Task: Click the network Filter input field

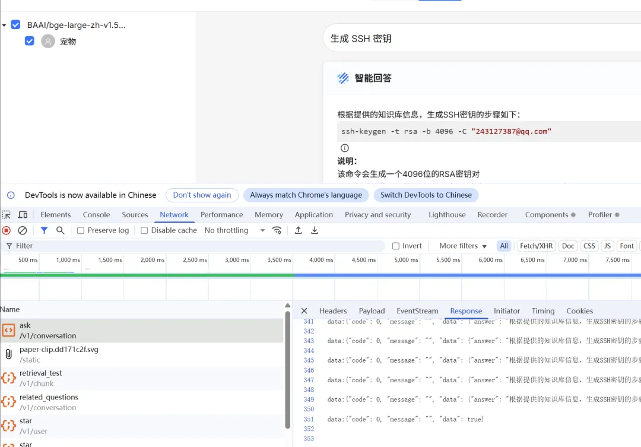Action: pos(193,246)
